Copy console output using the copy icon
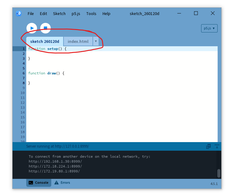228x196 pixels. tap(208, 146)
